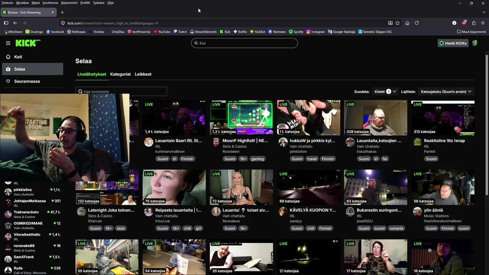This screenshot has height=275, width=489.
Task: Expand the list-all-tabs chevron
Action: tap(484, 12)
